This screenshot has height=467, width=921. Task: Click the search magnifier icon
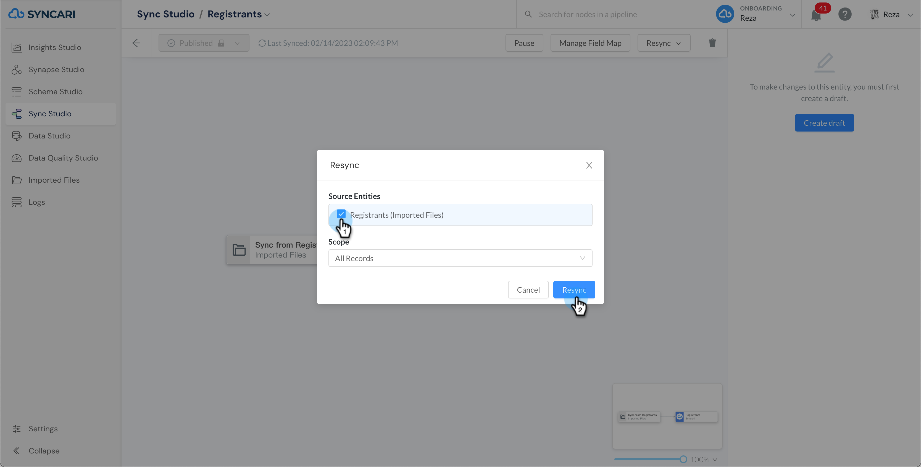[x=528, y=14]
